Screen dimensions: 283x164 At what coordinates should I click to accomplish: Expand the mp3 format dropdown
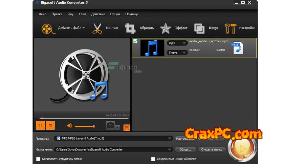coord(177,43)
